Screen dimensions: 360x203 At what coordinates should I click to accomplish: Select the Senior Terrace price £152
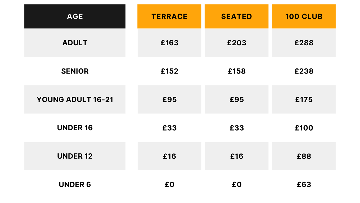[x=169, y=71]
